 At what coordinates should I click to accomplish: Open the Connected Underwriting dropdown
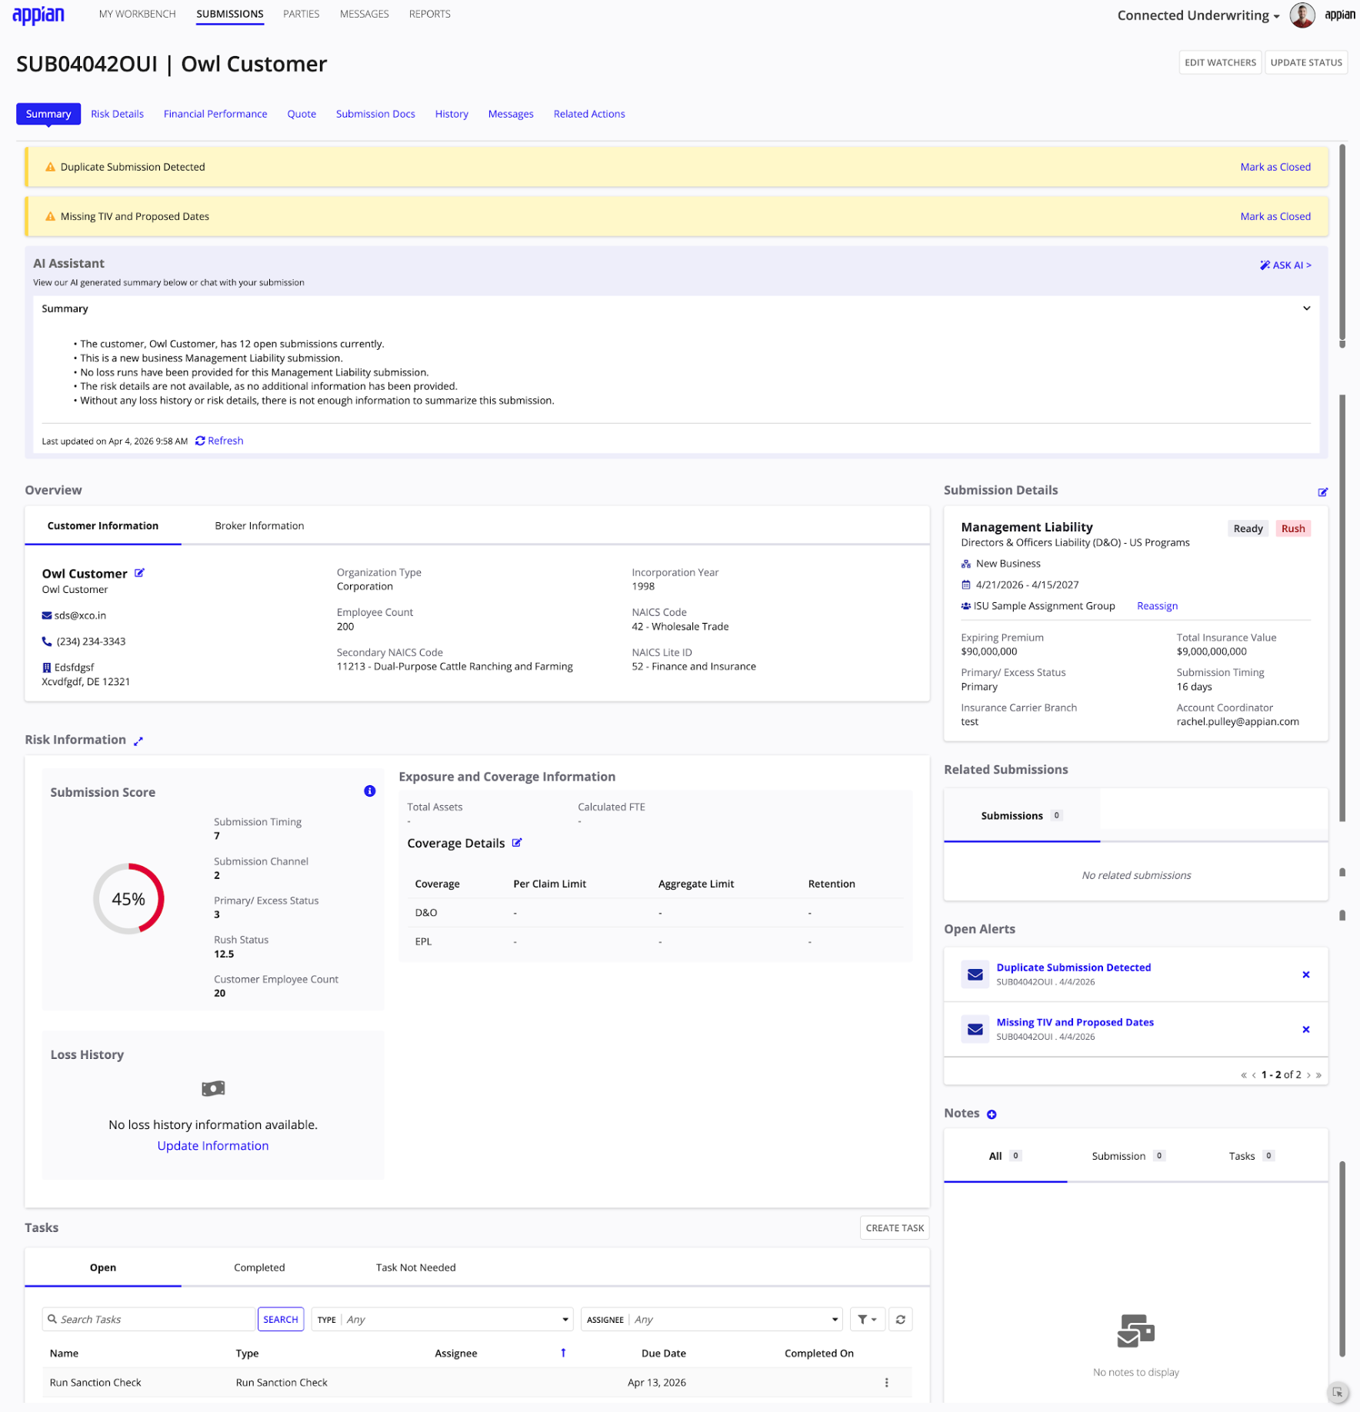pos(1198,15)
